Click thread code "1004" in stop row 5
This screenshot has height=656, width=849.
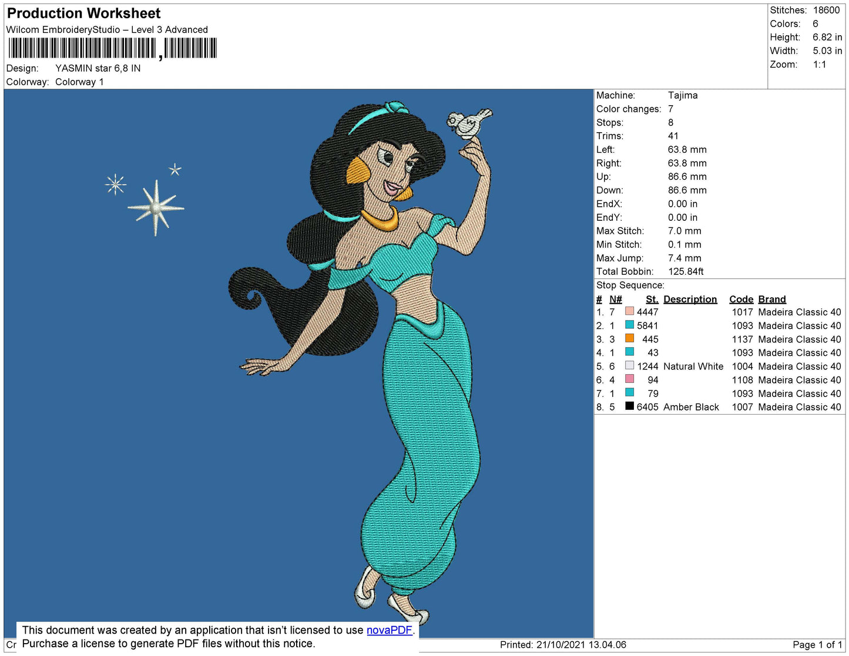point(742,366)
